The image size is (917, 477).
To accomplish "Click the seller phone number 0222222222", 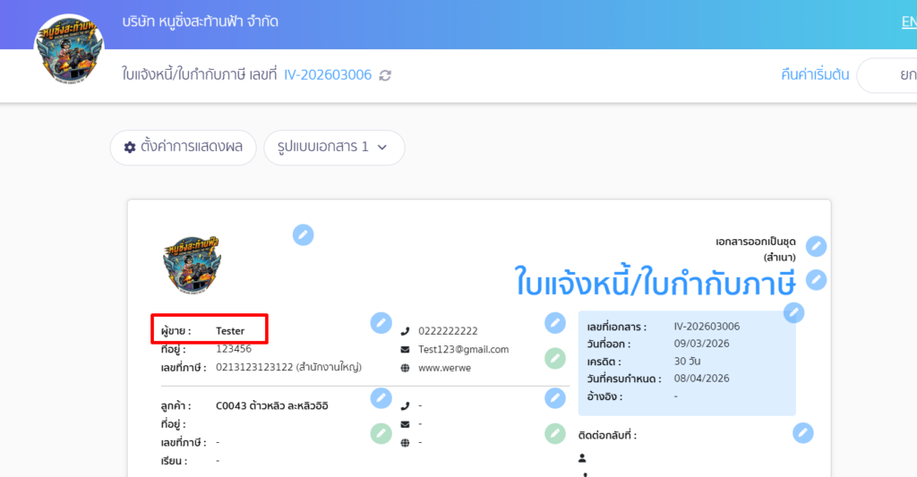I will tap(448, 331).
